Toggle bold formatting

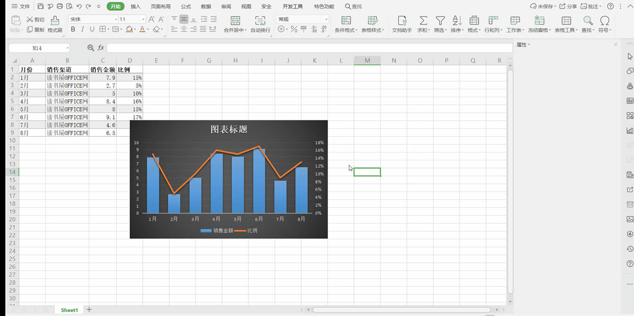click(x=73, y=29)
